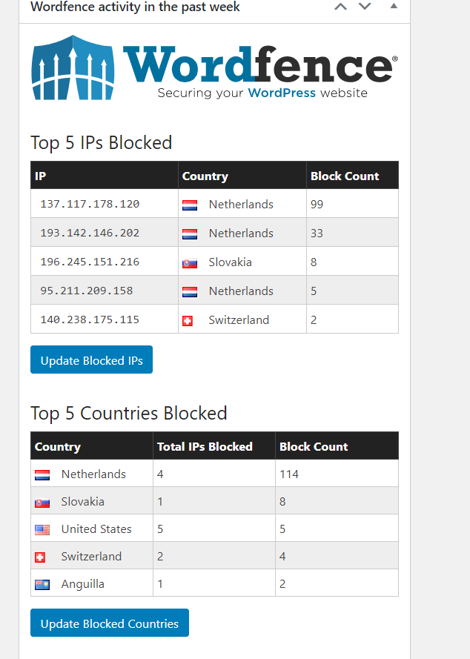Click the Wordfence shield logo

[73, 68]
